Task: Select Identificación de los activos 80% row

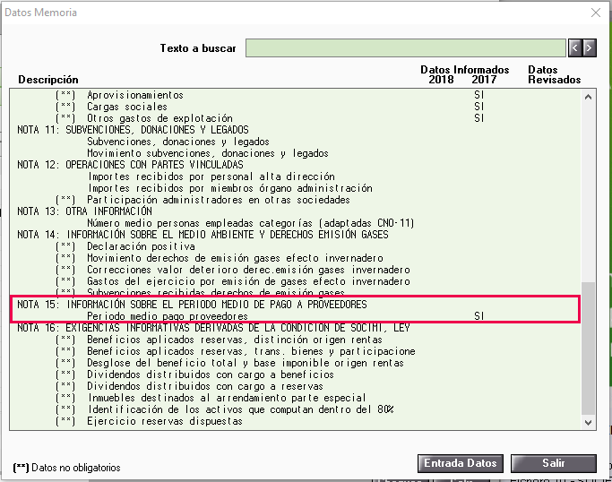Action: 296,409
